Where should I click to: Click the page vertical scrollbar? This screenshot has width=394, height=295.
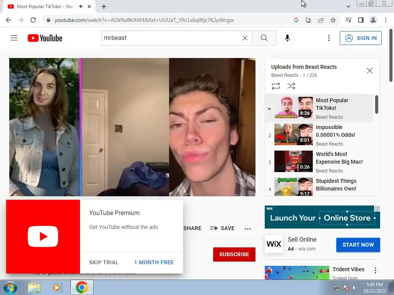[x=391, y=55]
